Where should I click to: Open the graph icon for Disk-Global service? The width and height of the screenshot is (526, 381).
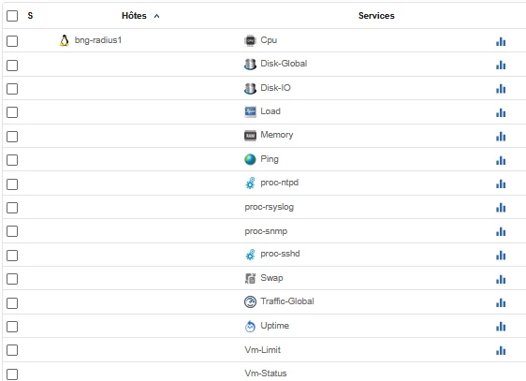[501, 66]
